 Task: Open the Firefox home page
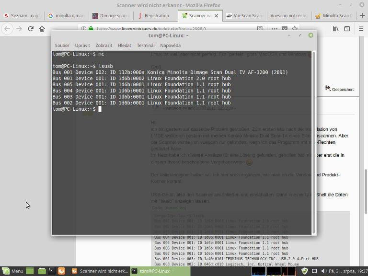point(42,29)
